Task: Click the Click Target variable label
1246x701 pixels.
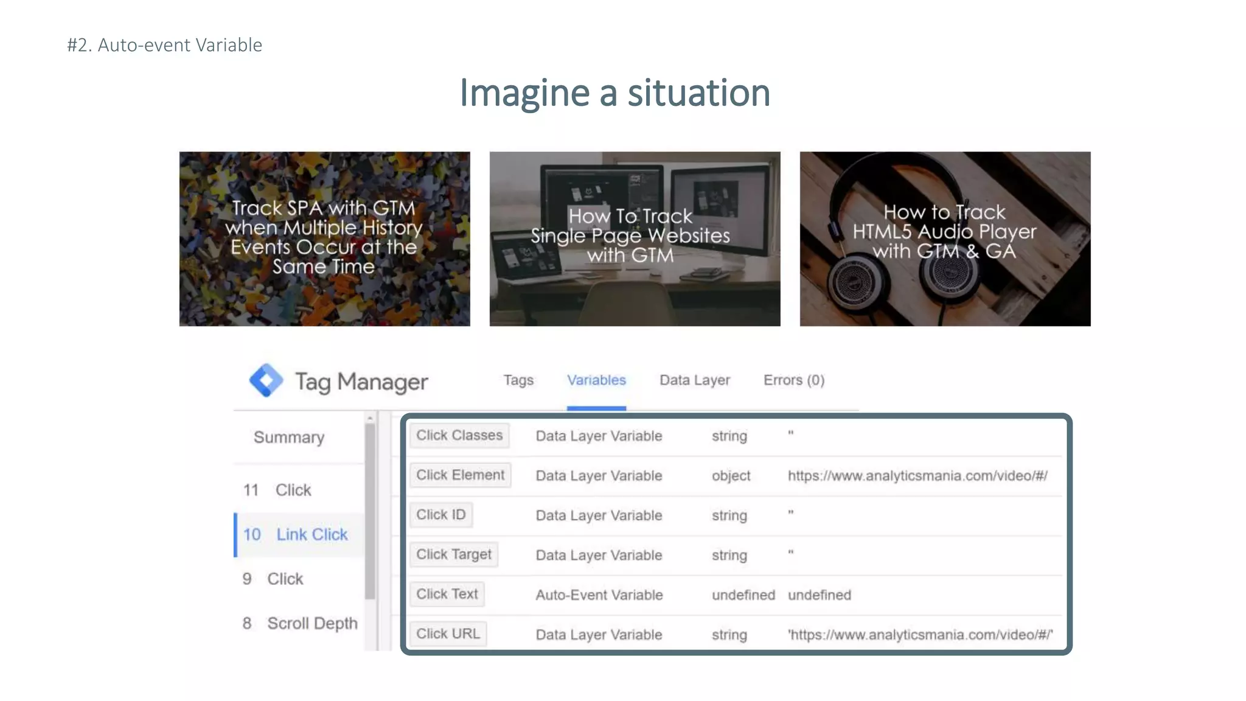Action: coord(454,554)
